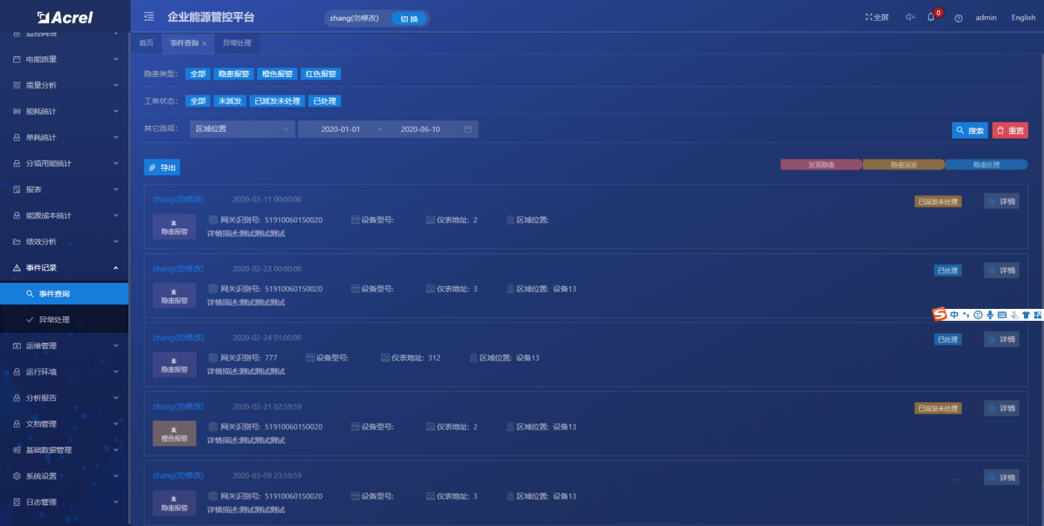Screen dimensions: 1044x526
Task: Open 详情 for the 2020-02-21 record
Action: tap(1001, 408)
